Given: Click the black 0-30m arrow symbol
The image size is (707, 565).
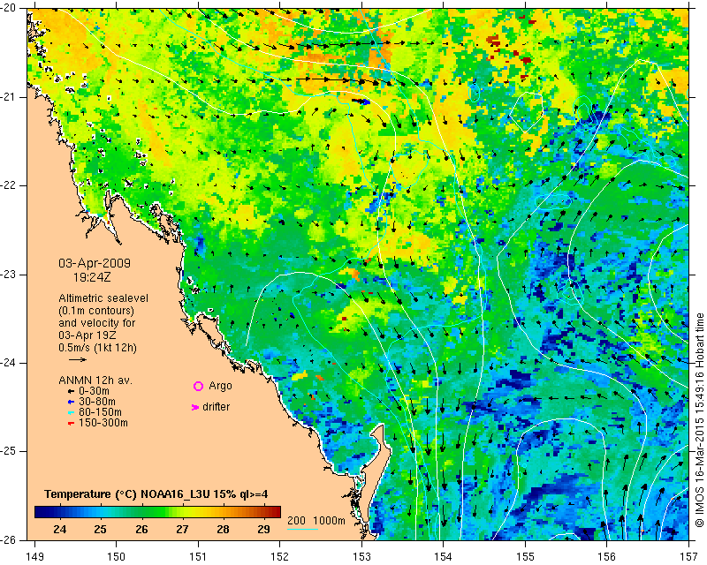Looking at the screenshot, I should tap(71, 391).
